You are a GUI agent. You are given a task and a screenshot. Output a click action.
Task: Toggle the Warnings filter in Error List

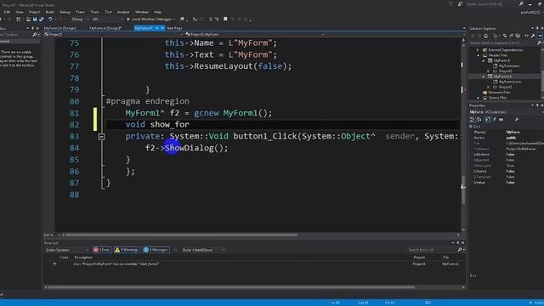point(127,250)
